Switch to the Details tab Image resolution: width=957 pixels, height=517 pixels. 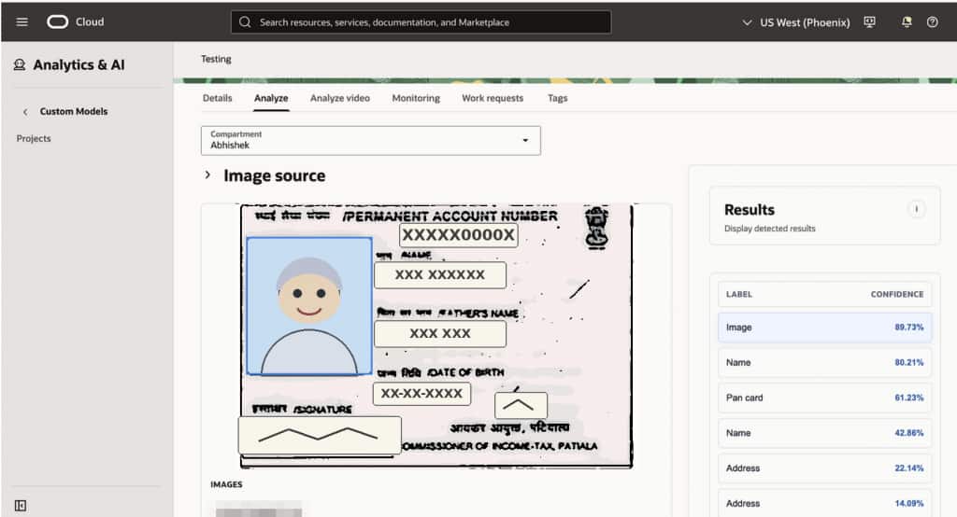click(217, 98)
